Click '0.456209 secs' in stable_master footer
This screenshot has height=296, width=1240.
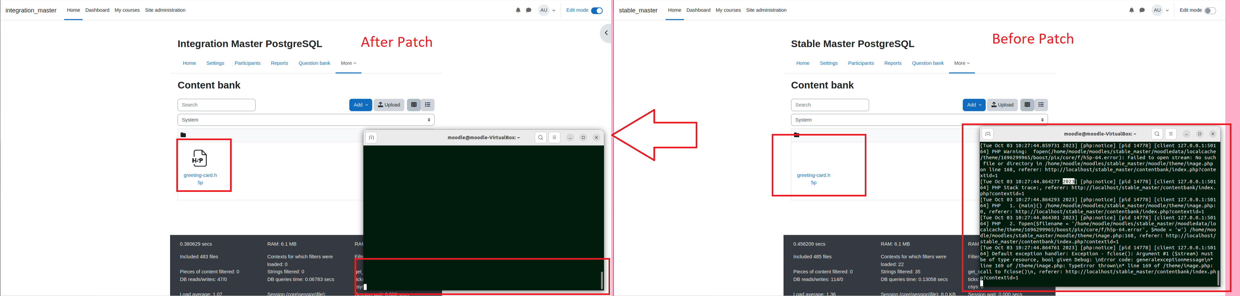[x=809, y=244]
